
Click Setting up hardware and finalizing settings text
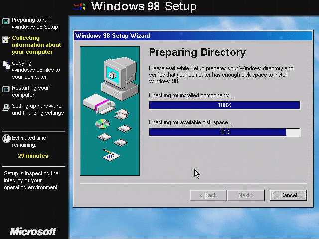coord(38,109)
